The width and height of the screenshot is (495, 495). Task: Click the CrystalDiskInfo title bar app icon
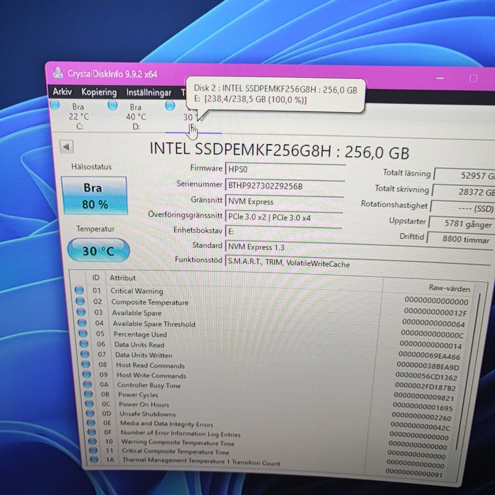[58, 73]
